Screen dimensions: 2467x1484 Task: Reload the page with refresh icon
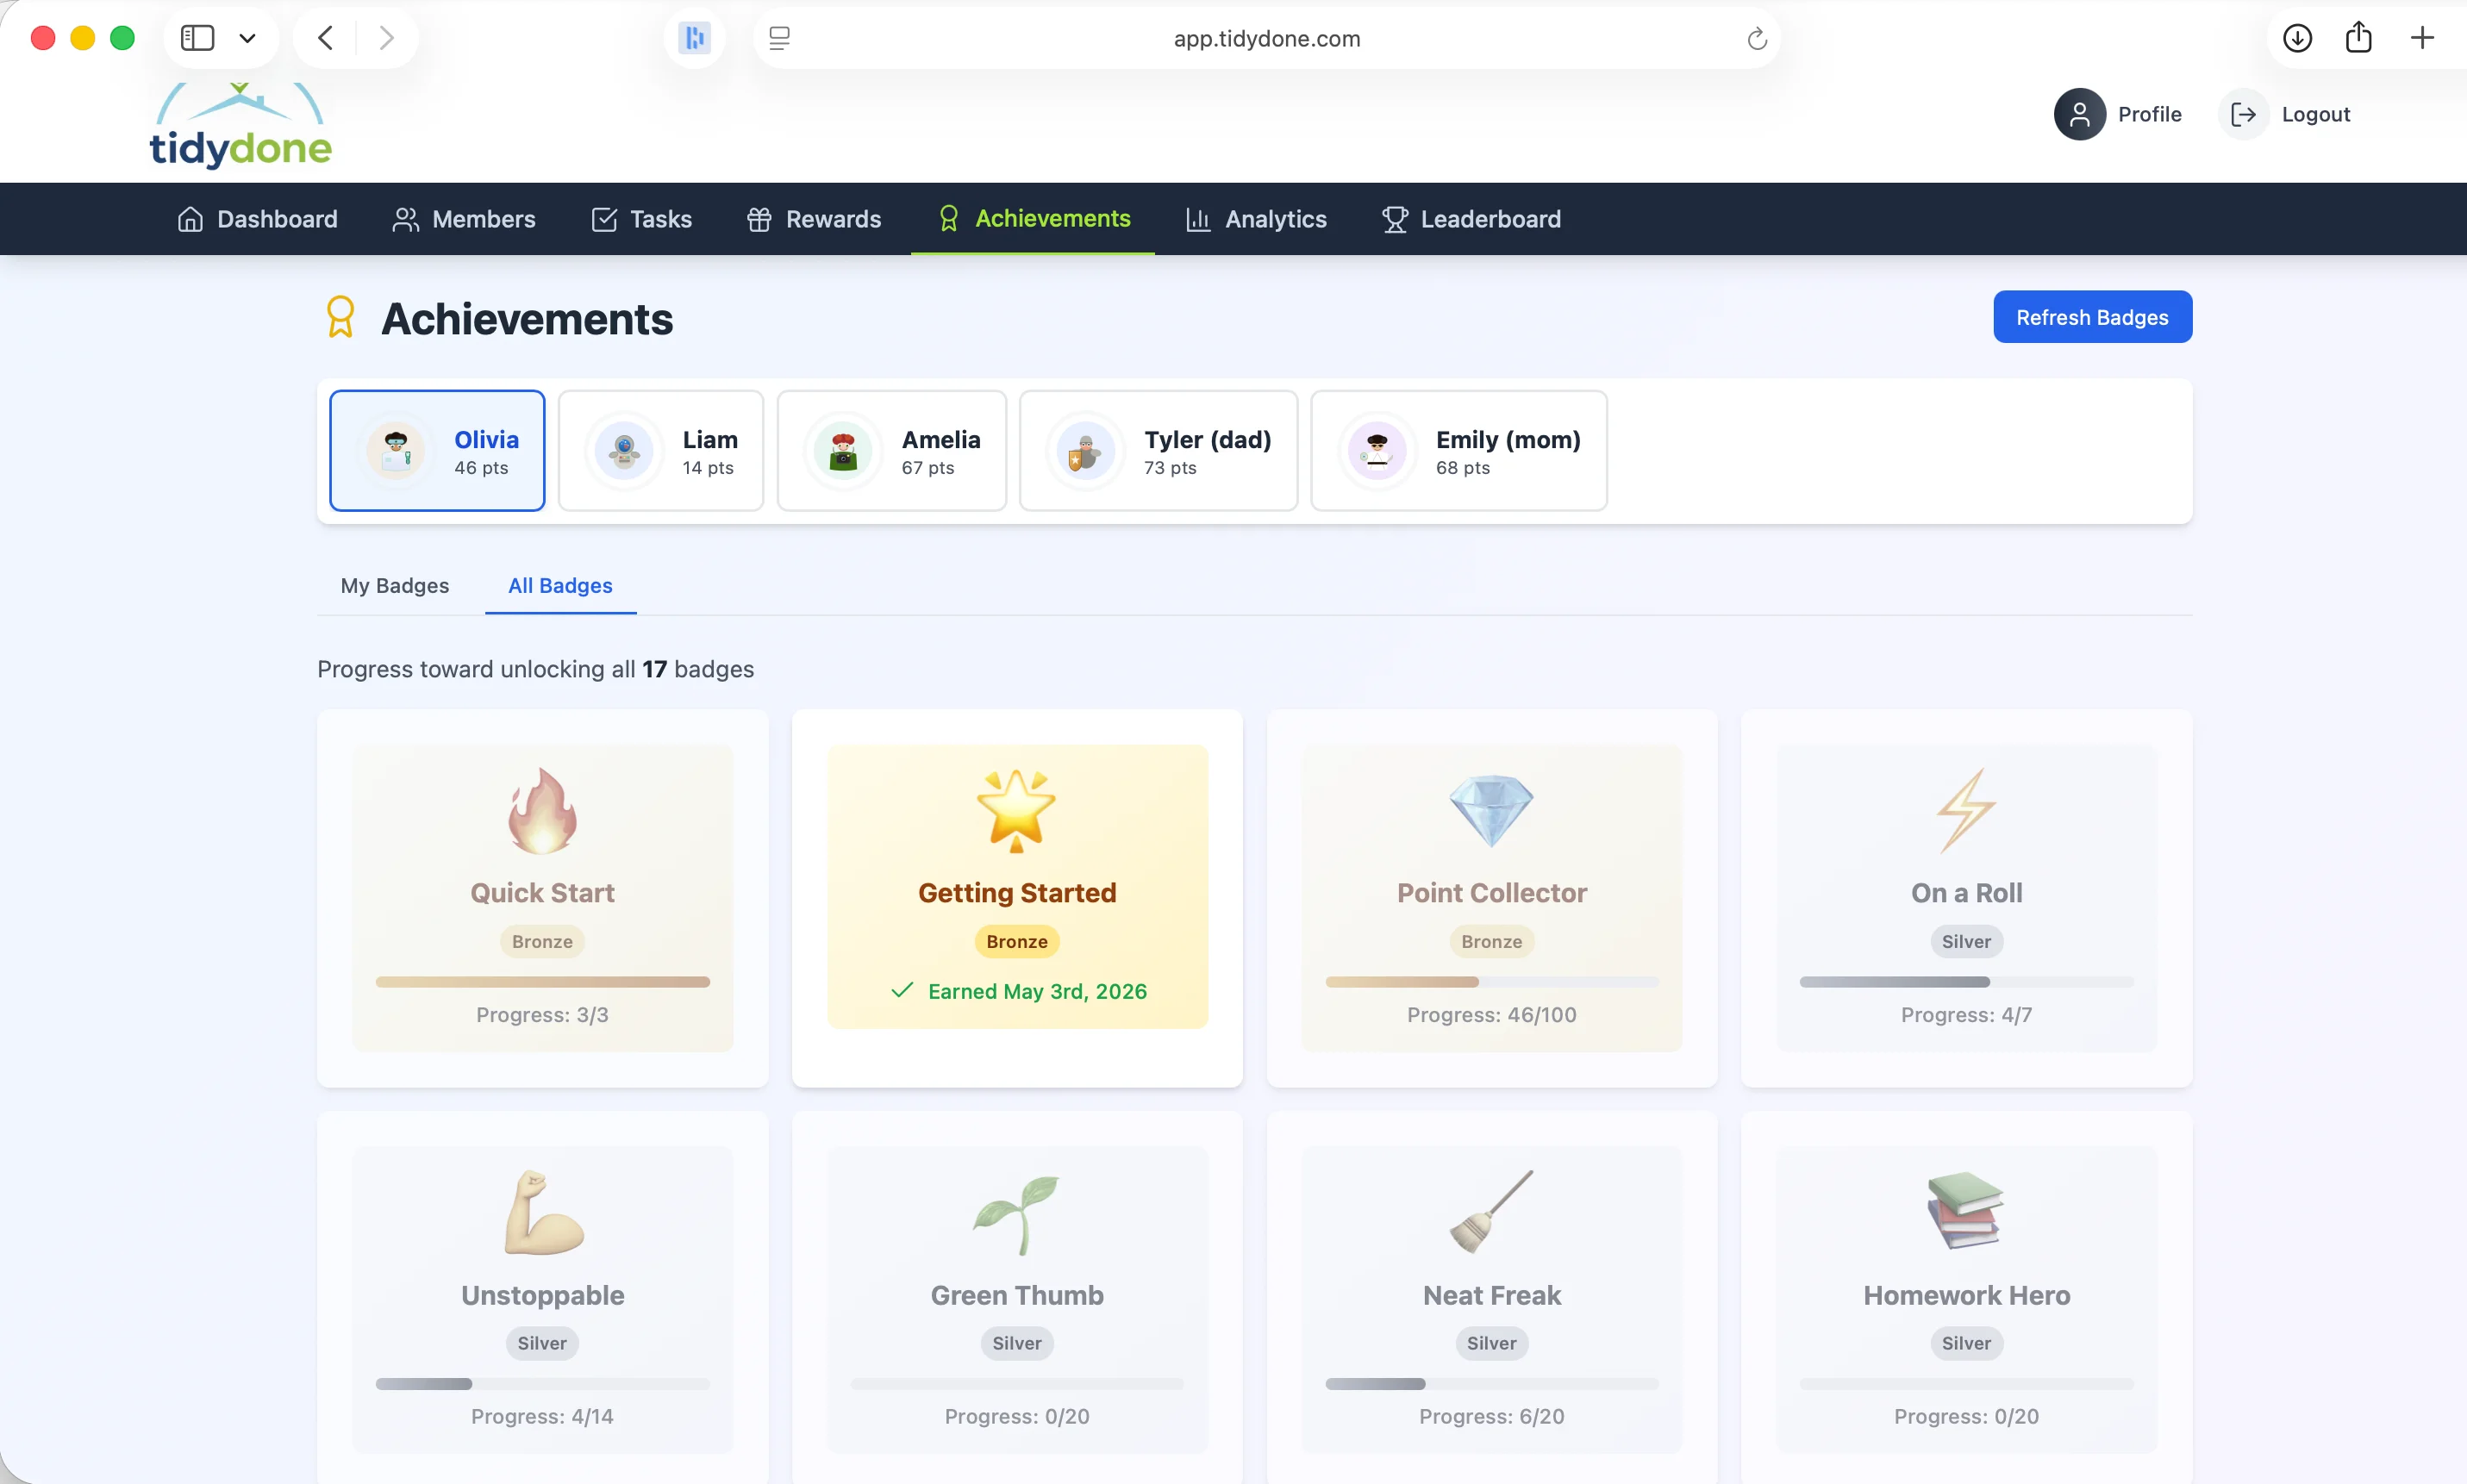click(1756, 39)
